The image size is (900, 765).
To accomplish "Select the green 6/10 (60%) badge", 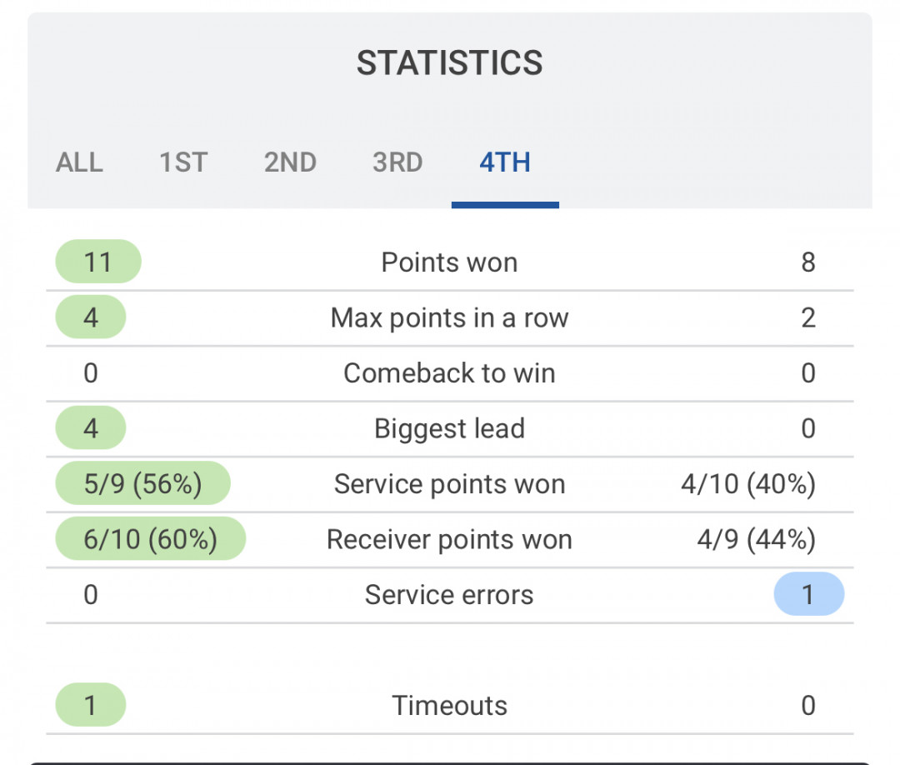I will coord(150,539).
